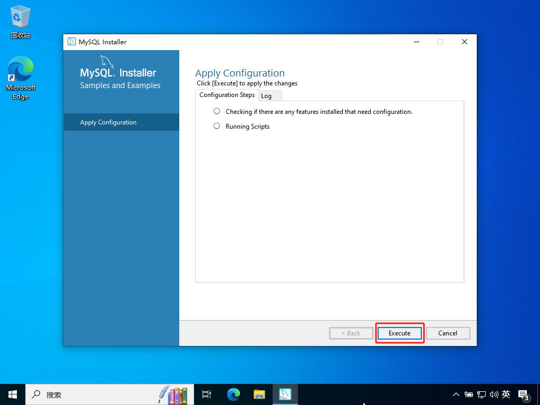Click the volume speaker tray icon
Image resolution: width=540 pixels, height=405 pixels.
pyautogui.click(x=494, y=394)
